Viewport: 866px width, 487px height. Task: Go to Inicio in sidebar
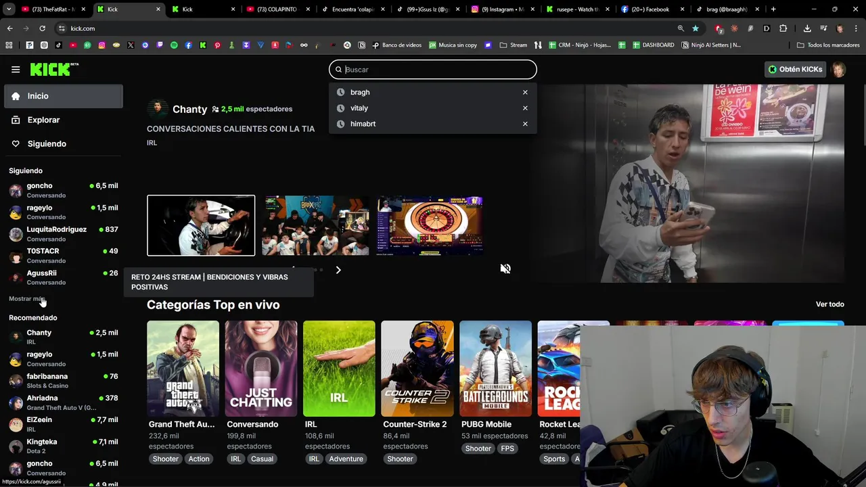64,96
